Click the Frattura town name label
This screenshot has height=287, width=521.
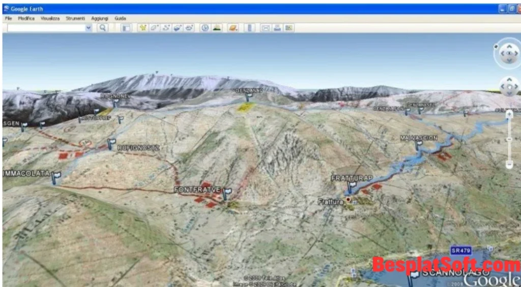(x=330, y=202)
